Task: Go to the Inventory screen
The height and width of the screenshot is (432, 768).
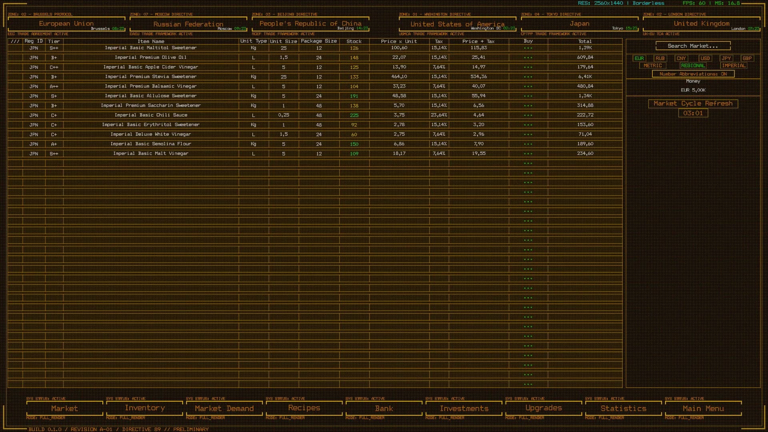Action: (145, 408)
